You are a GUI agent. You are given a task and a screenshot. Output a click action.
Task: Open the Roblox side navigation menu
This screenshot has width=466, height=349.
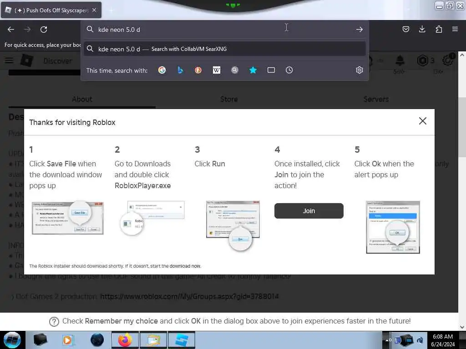pyautogui.click(x=9, y=60)
